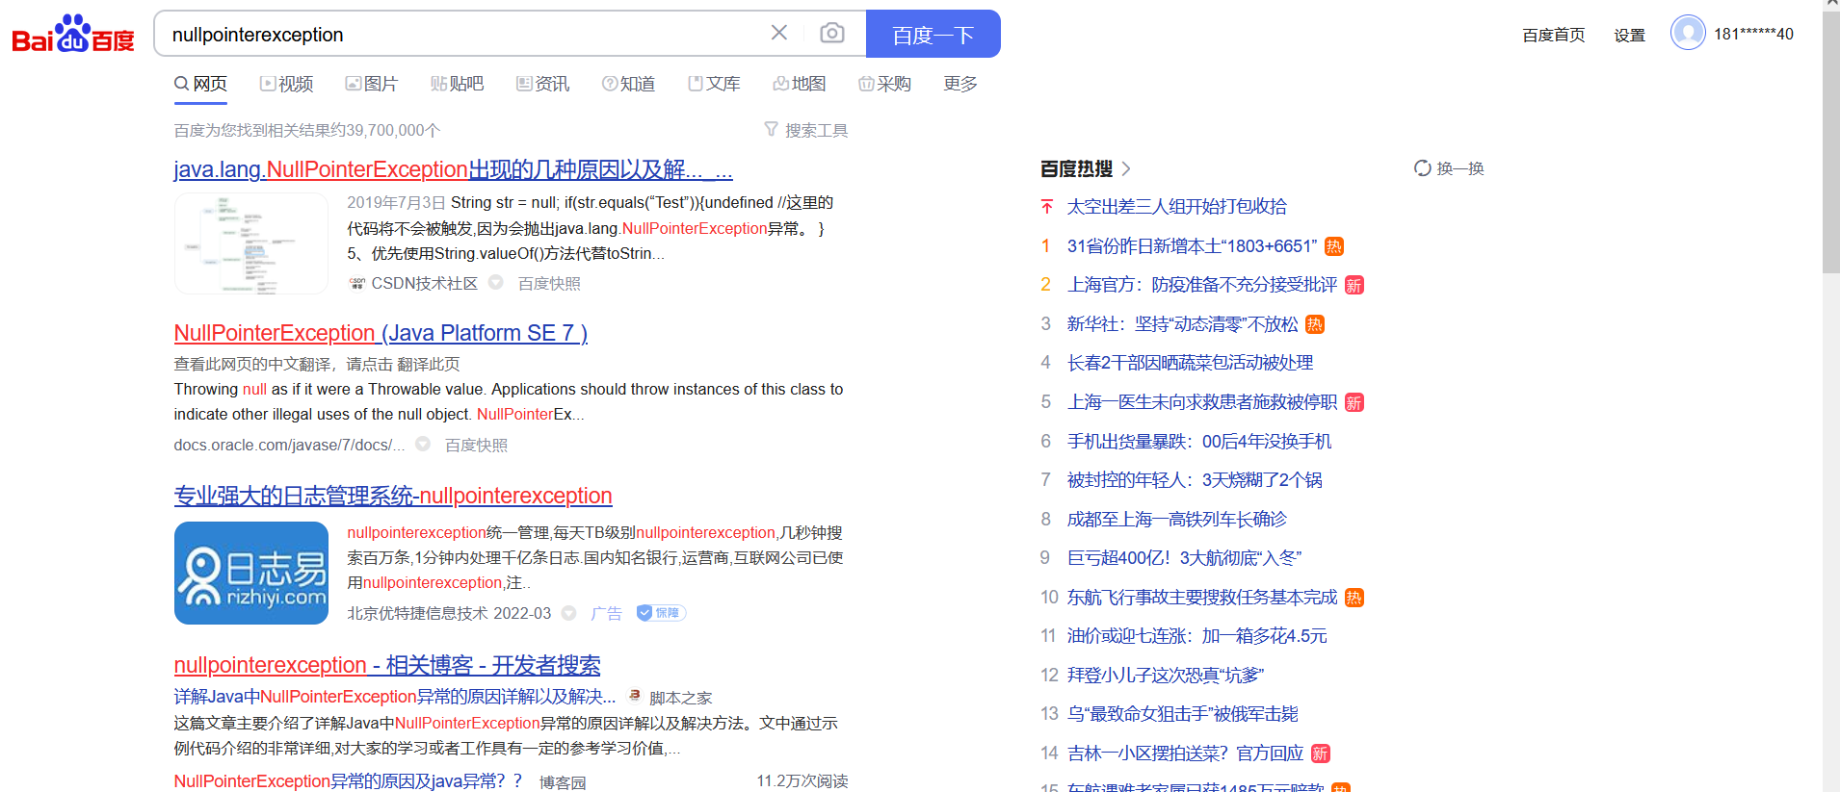Viewport: 1840px width, 792px height.
Task: Open the 贴吧 tab
Action: click(x=458, y=84)
